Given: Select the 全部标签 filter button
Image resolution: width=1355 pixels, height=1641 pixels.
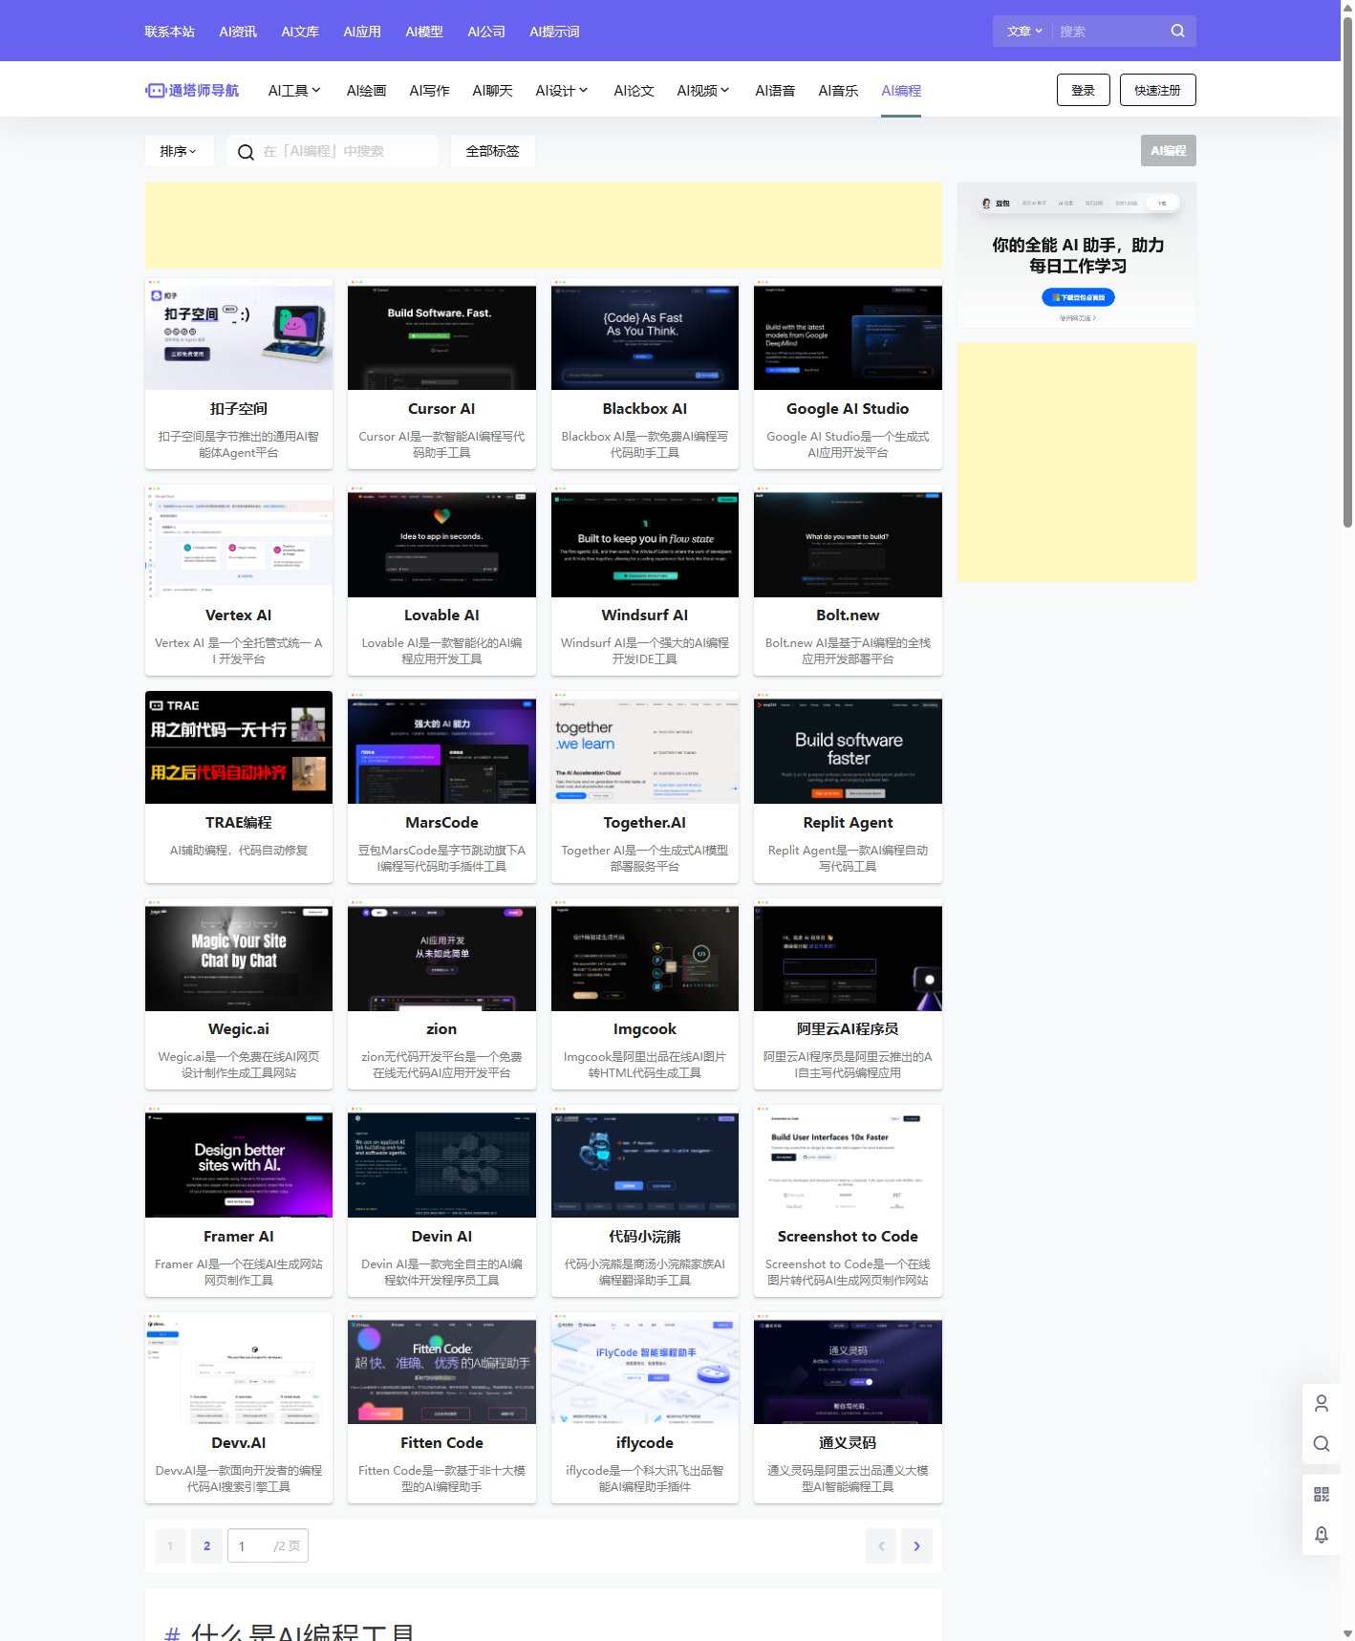Looking at the screenshot, I should coord(492,151).
